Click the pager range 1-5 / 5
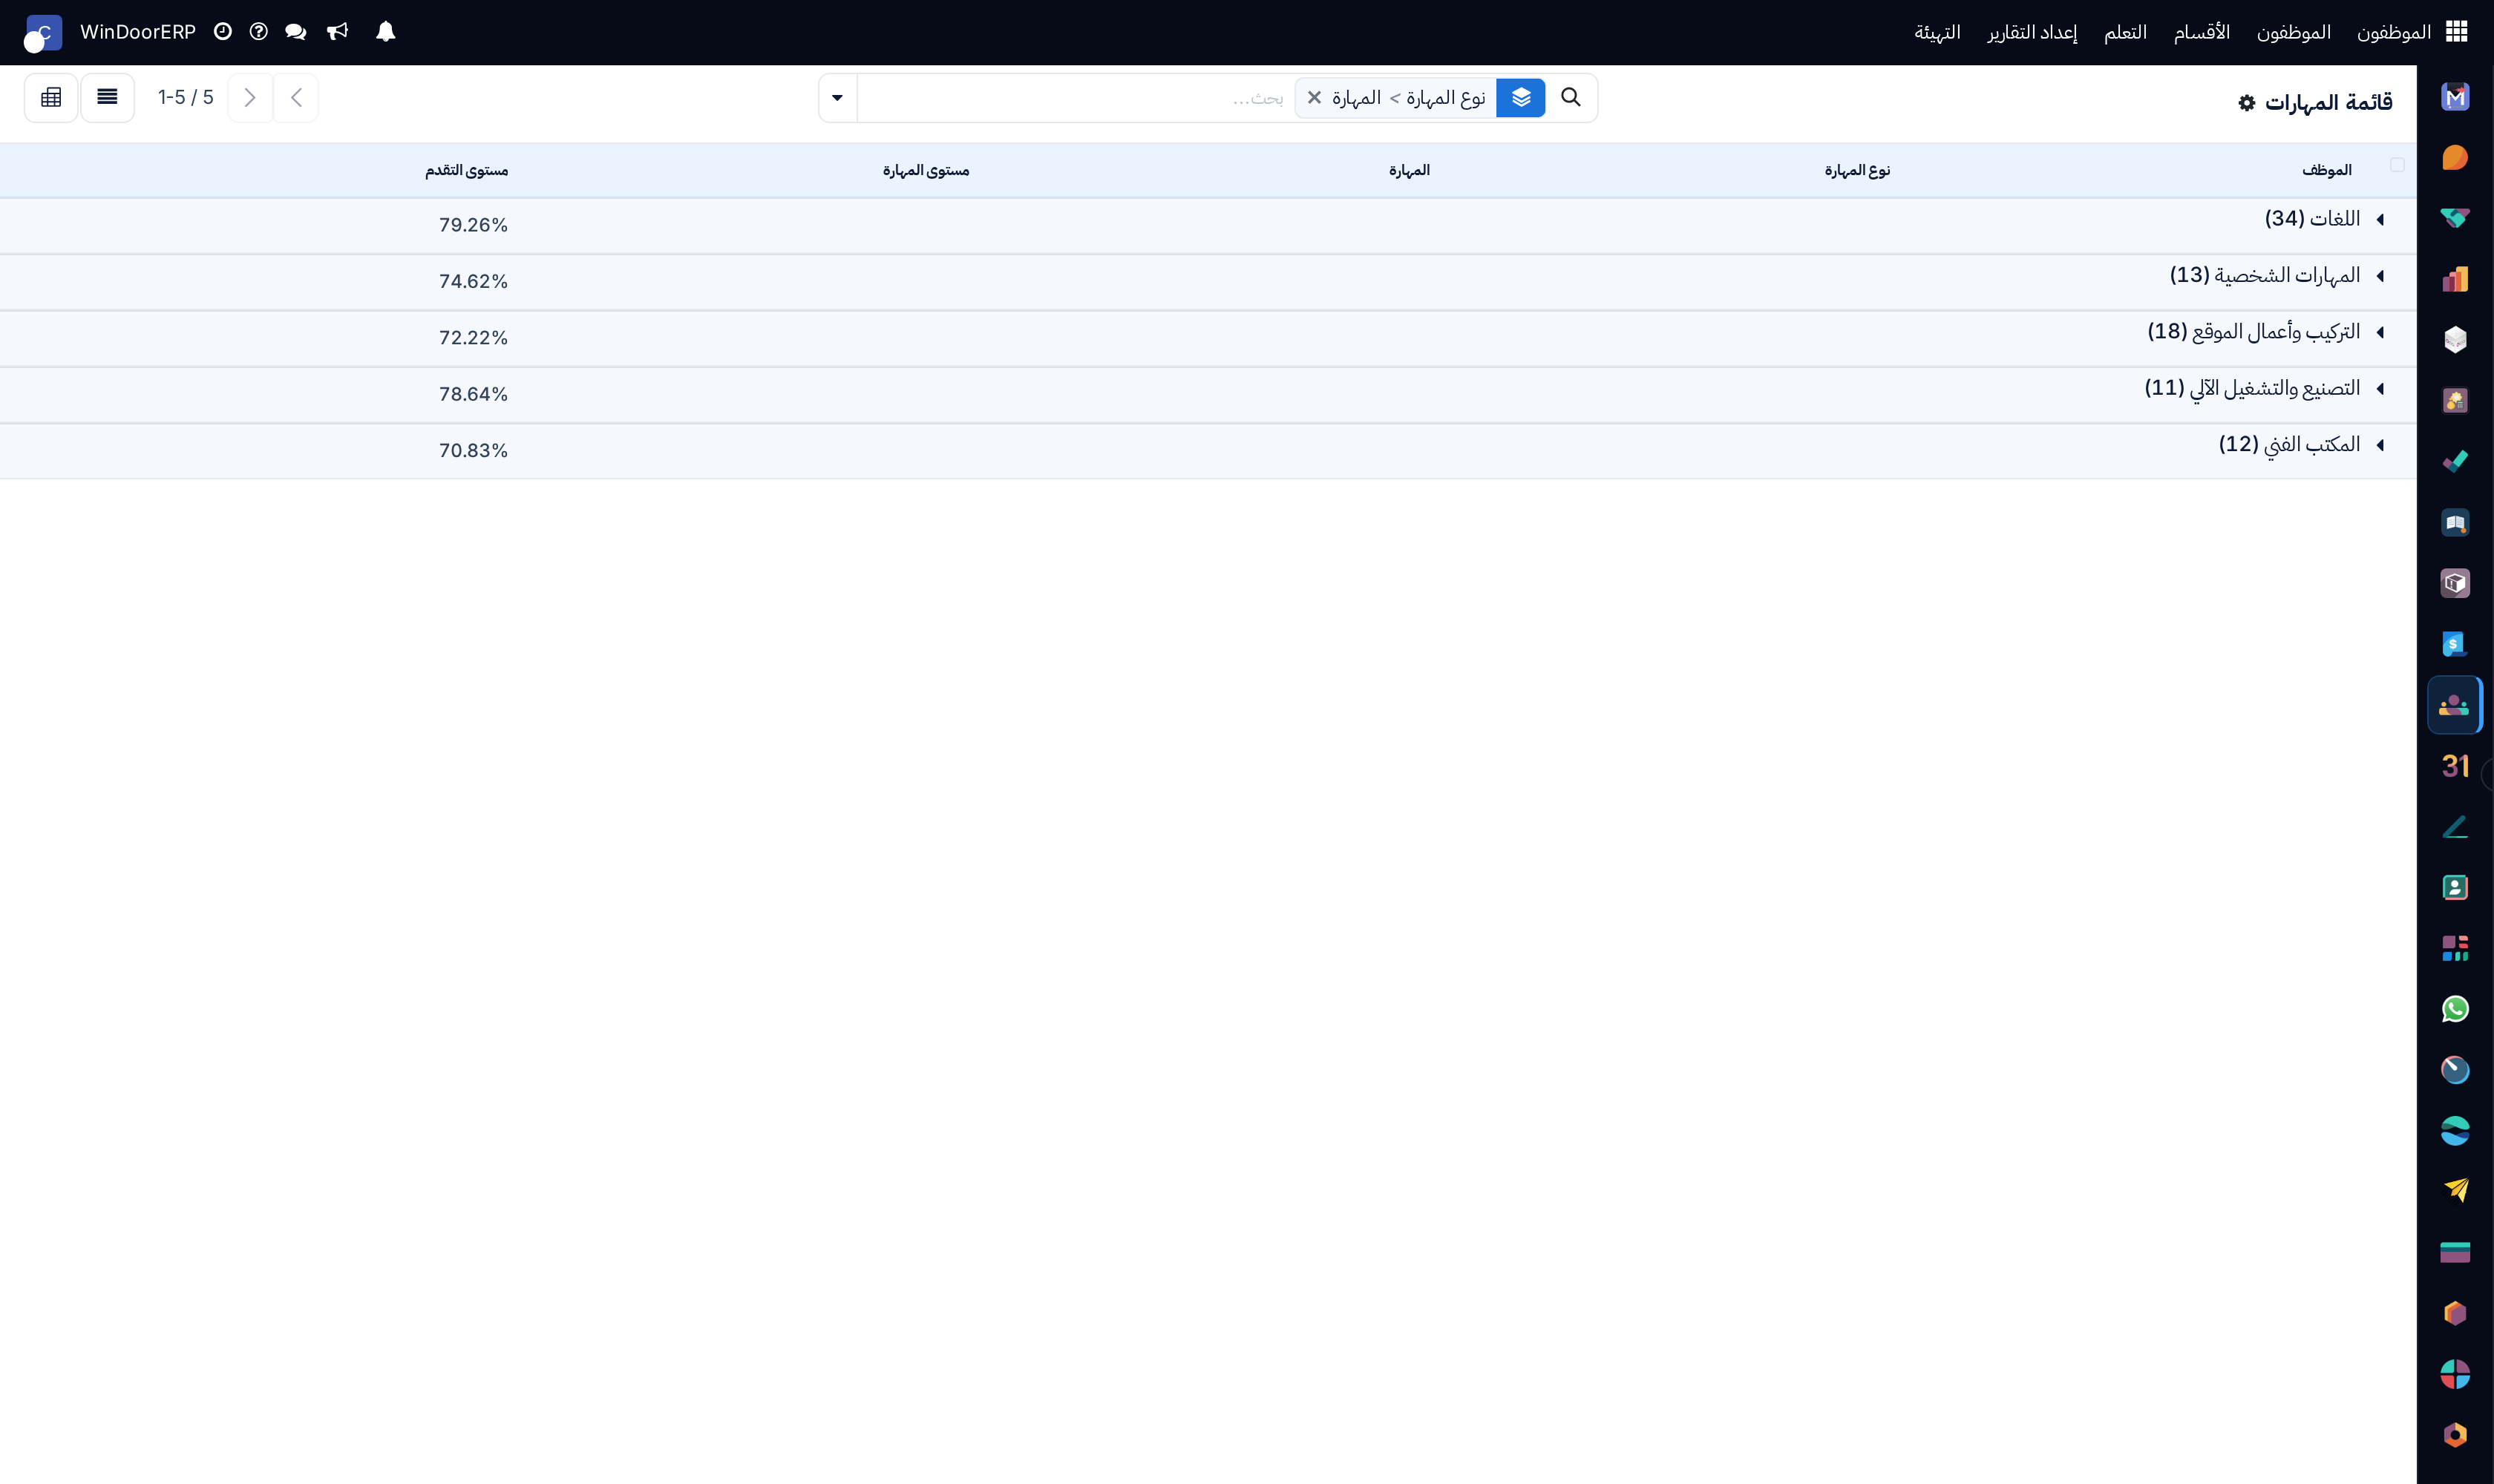2494x1484 pixels. [x=186, y=97]
